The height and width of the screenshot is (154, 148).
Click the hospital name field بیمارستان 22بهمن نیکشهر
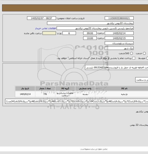tap(90, 23)
